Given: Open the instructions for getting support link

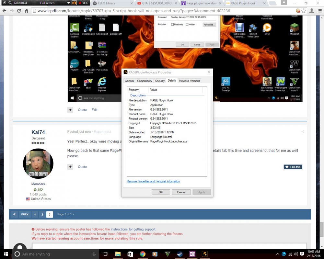Looking at the screenshot, I should click(133, 229).
